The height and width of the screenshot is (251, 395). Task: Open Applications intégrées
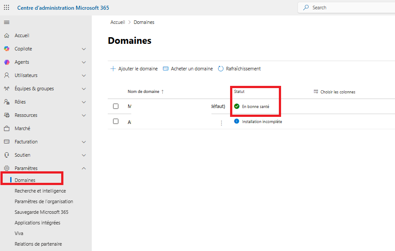point(38,223)
